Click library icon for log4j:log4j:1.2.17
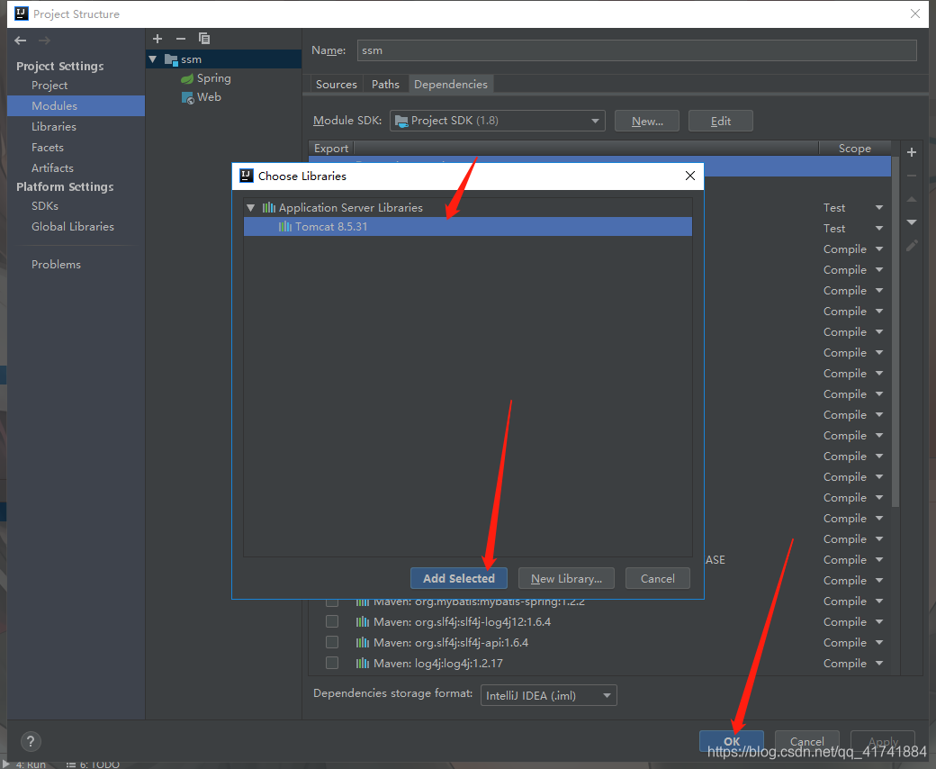 coord(363,664)
